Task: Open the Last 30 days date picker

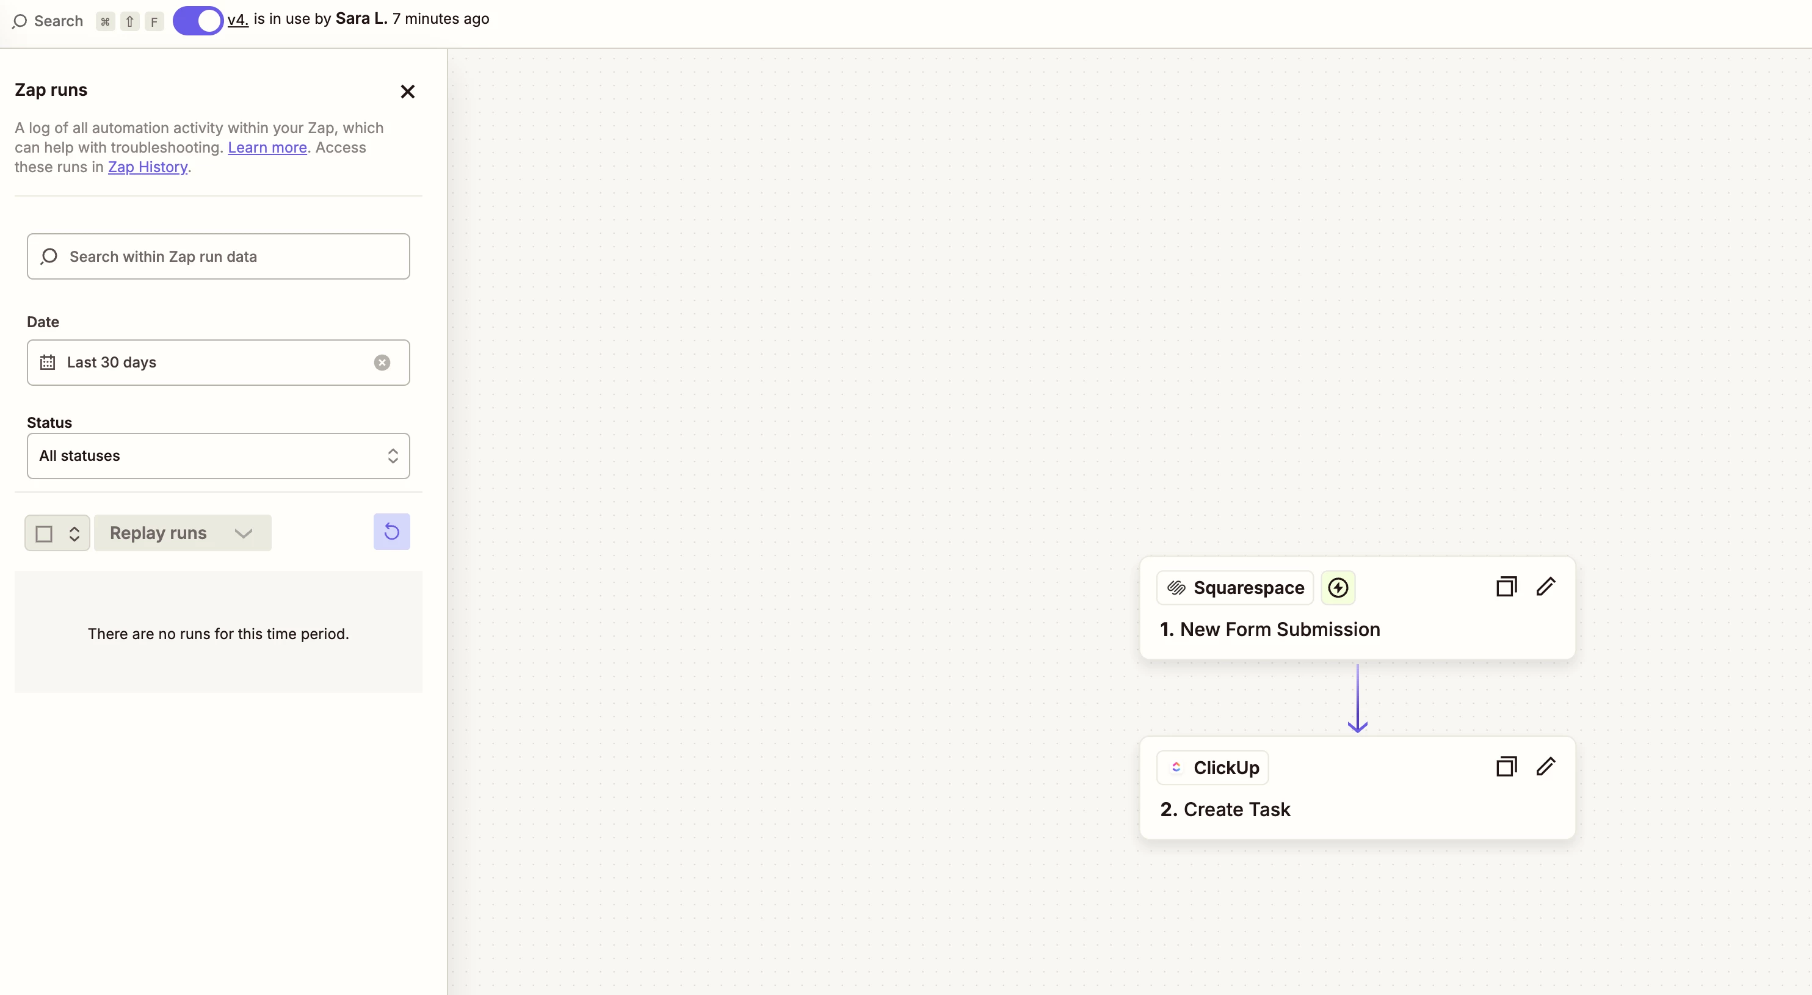Action: (x=218, y=363)
